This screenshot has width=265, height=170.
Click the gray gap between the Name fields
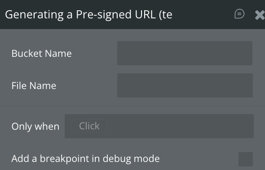pyautogui.click(x=185, y=69)
